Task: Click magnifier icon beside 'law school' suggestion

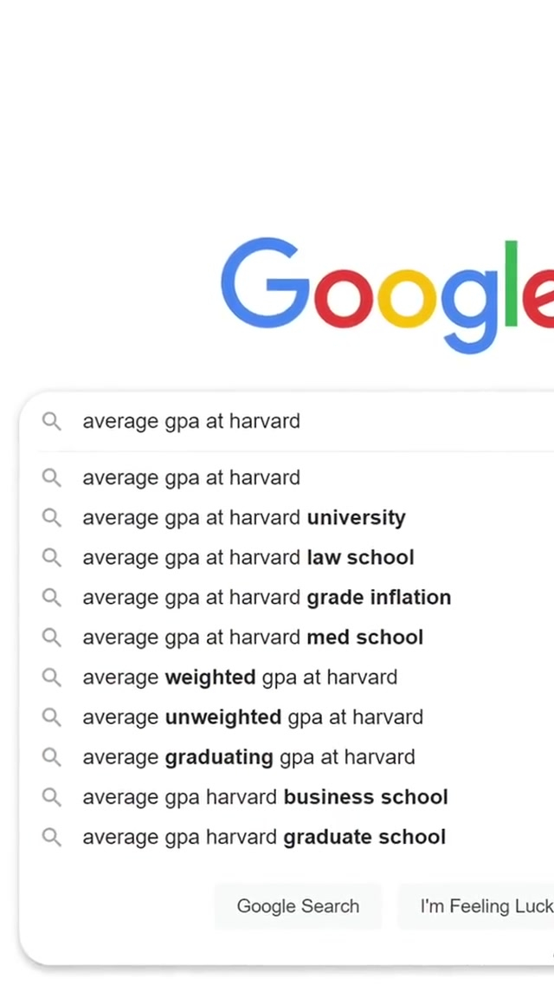Action: click(x=52, y=558)
